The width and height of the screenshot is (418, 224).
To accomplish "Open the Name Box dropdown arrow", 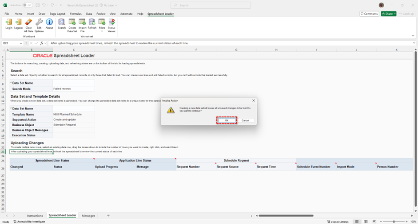I will [x=21, y=43].
